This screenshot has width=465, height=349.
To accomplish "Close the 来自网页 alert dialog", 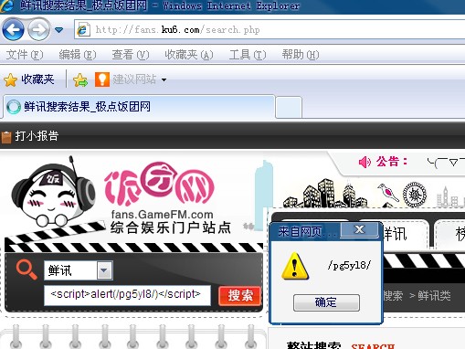I will click(359, 229).
